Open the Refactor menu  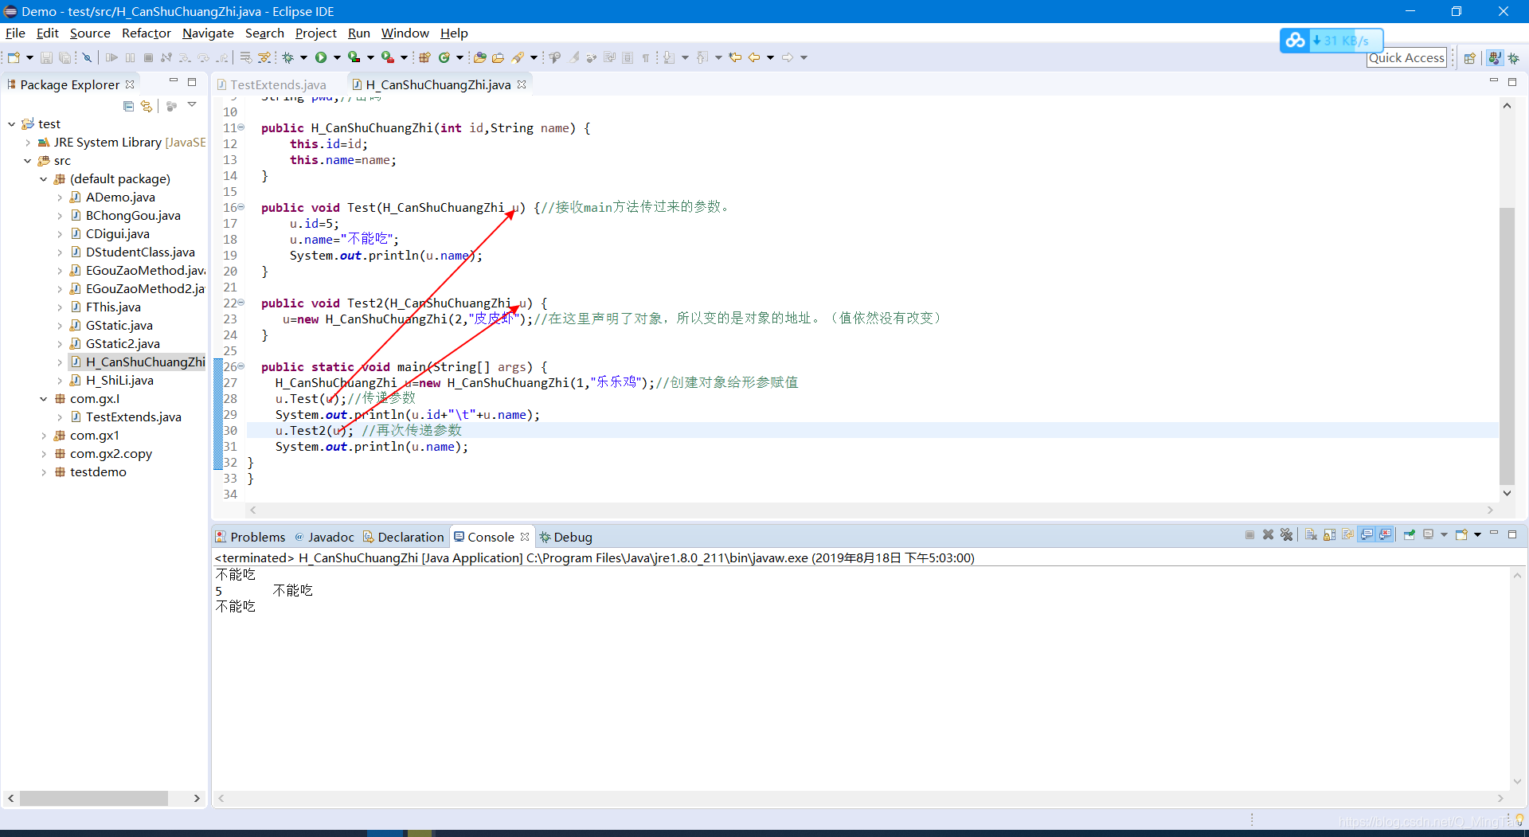click(147, 33)
